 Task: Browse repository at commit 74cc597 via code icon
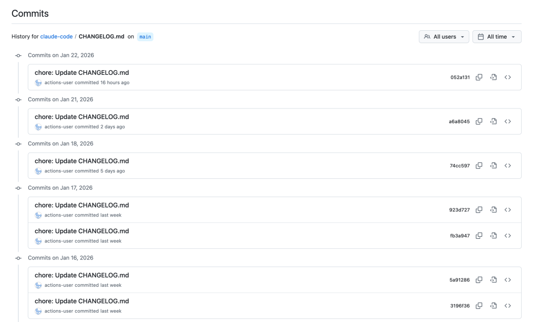coord(508,165)
